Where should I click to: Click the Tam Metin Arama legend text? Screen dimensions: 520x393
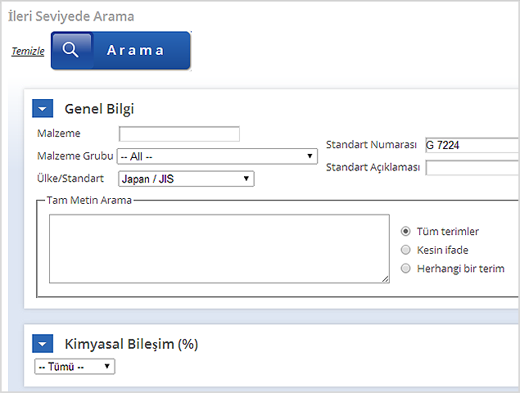tap(89, 201)
